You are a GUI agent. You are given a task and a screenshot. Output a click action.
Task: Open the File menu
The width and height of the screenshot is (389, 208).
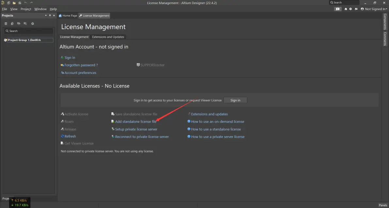[5, 9]
